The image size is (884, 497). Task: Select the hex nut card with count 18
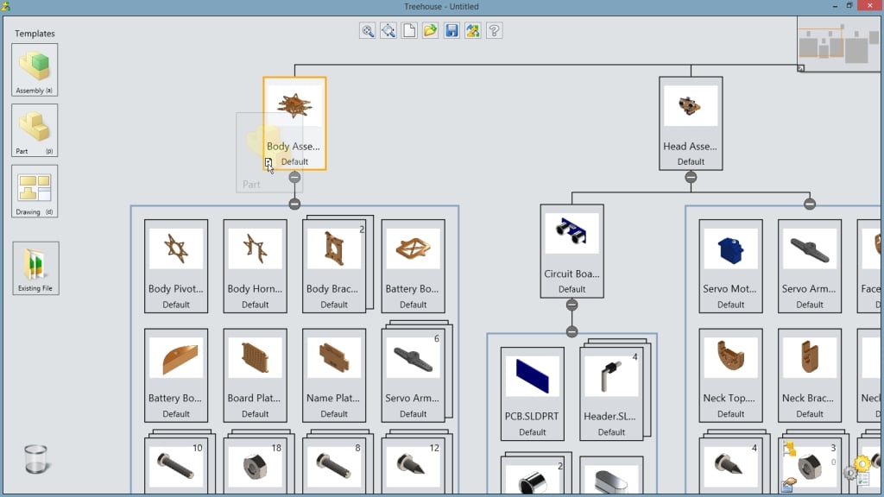pyautogui.click(x=255, y=467)
